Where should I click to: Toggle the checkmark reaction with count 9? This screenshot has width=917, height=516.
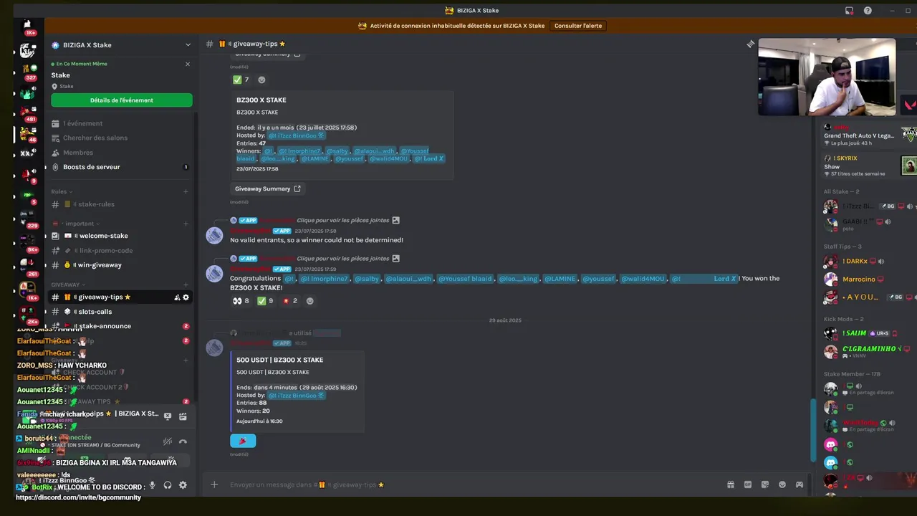(x=266, y=301)
